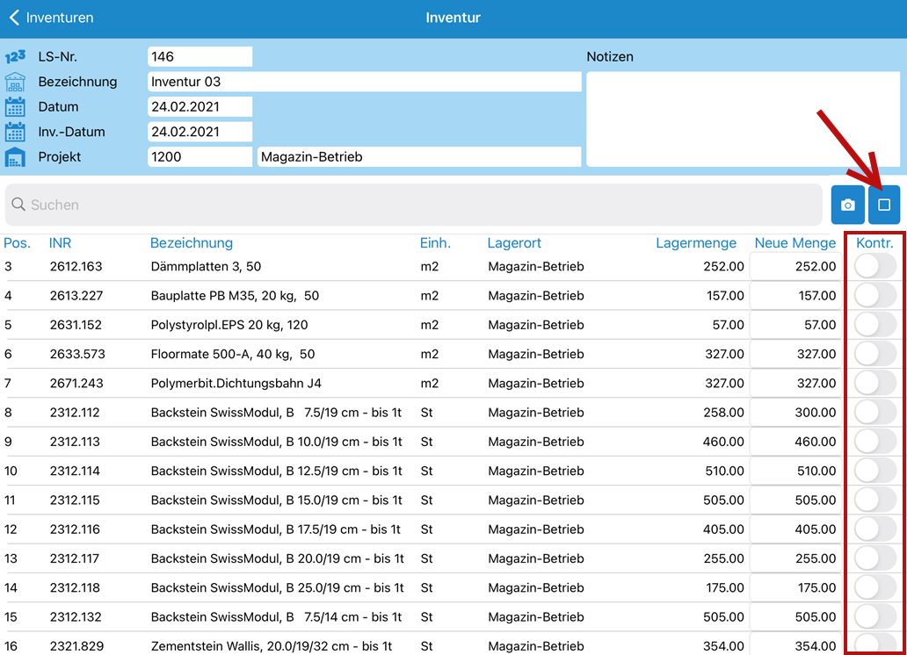
Task: Click the building icon beside Projekt
Action: (15, 157)
